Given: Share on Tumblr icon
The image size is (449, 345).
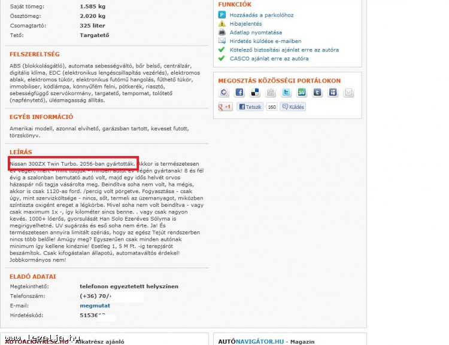Looking at the screenshot, I should tap(317, 92).
